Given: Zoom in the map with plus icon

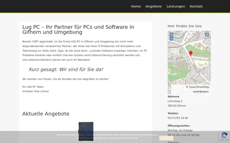Looking at the screenshot, I should [x=171, y=35].
